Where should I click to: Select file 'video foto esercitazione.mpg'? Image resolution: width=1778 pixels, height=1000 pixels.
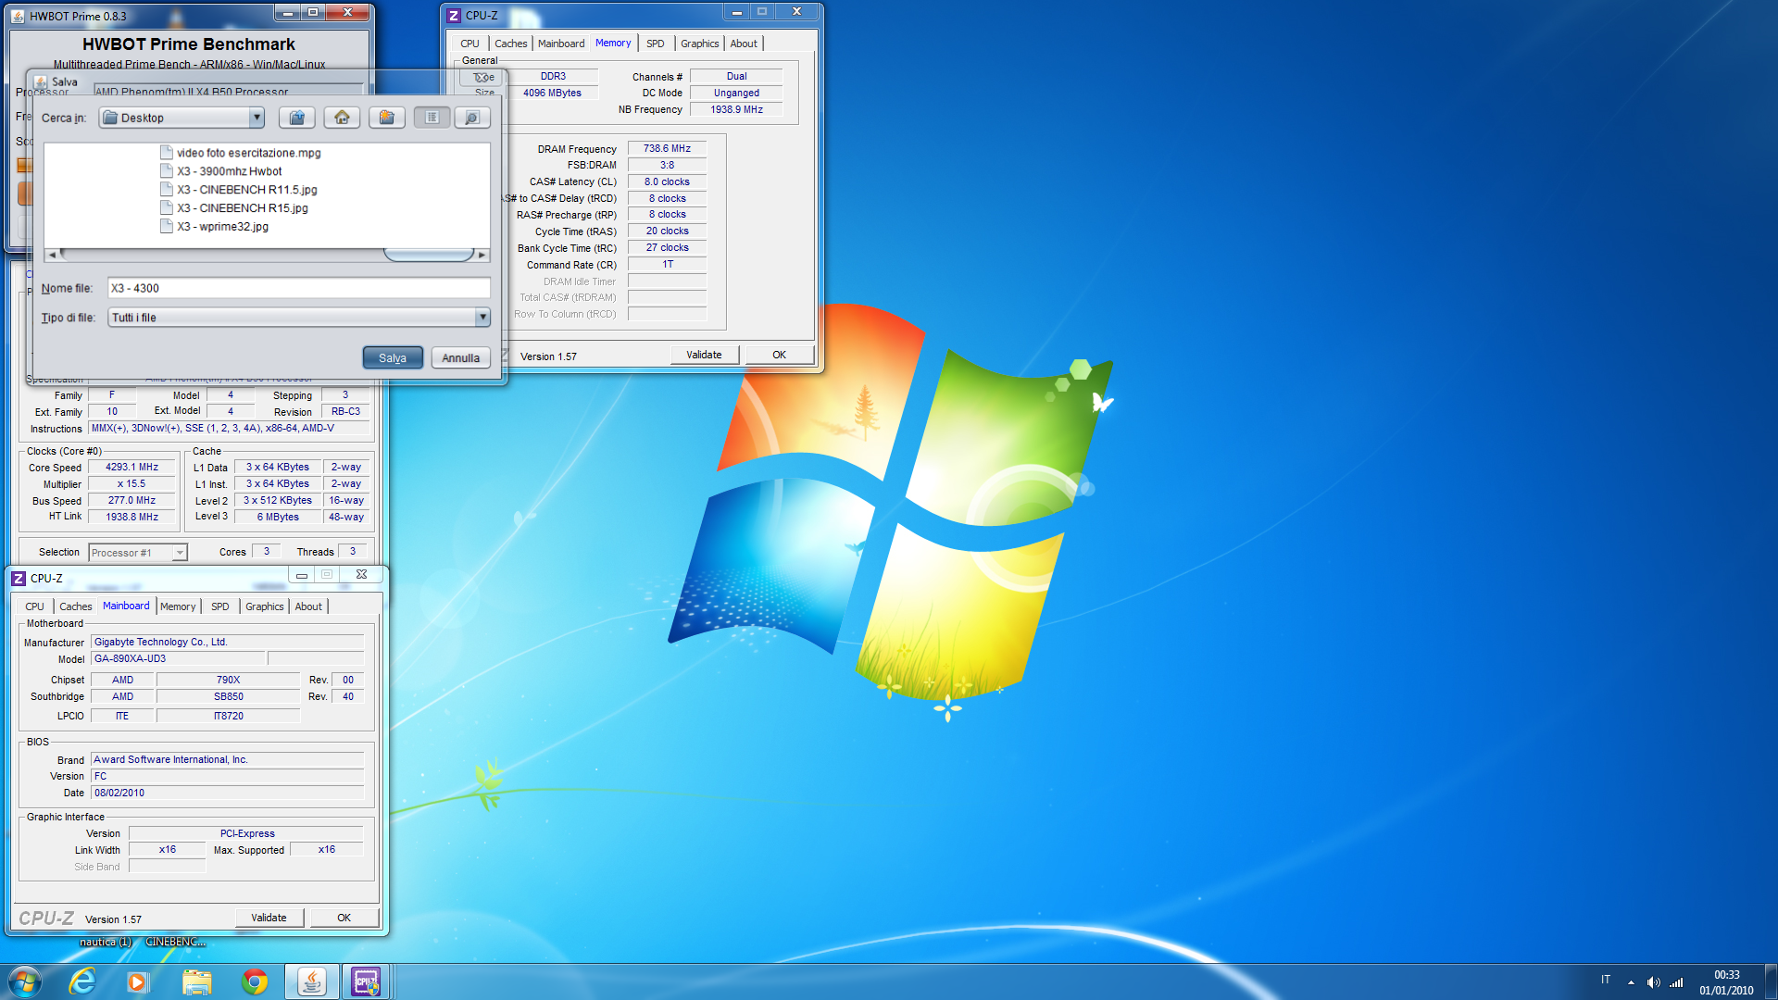click(x=248, y=153)
